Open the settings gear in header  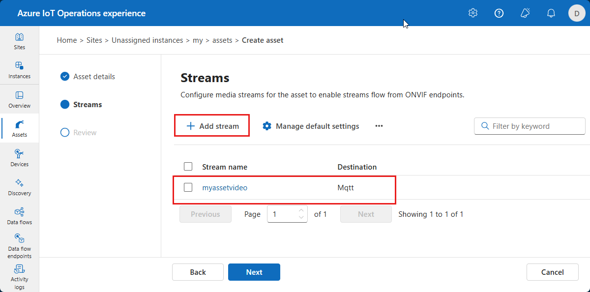[473, 13]
